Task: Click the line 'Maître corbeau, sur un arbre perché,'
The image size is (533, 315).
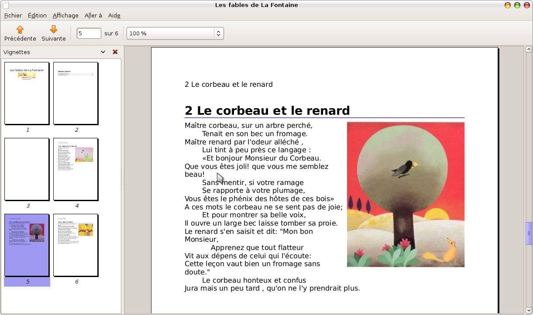Action: pos(248,126)
